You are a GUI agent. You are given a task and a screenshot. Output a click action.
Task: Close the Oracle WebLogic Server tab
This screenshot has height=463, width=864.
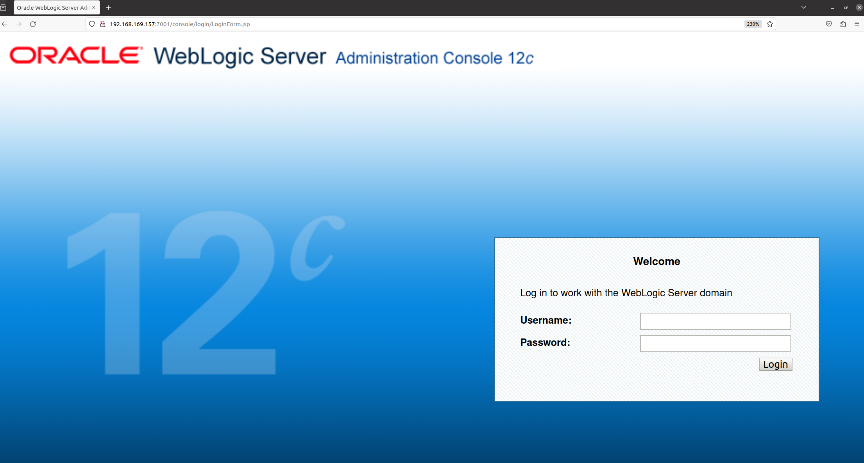point(94,7)
